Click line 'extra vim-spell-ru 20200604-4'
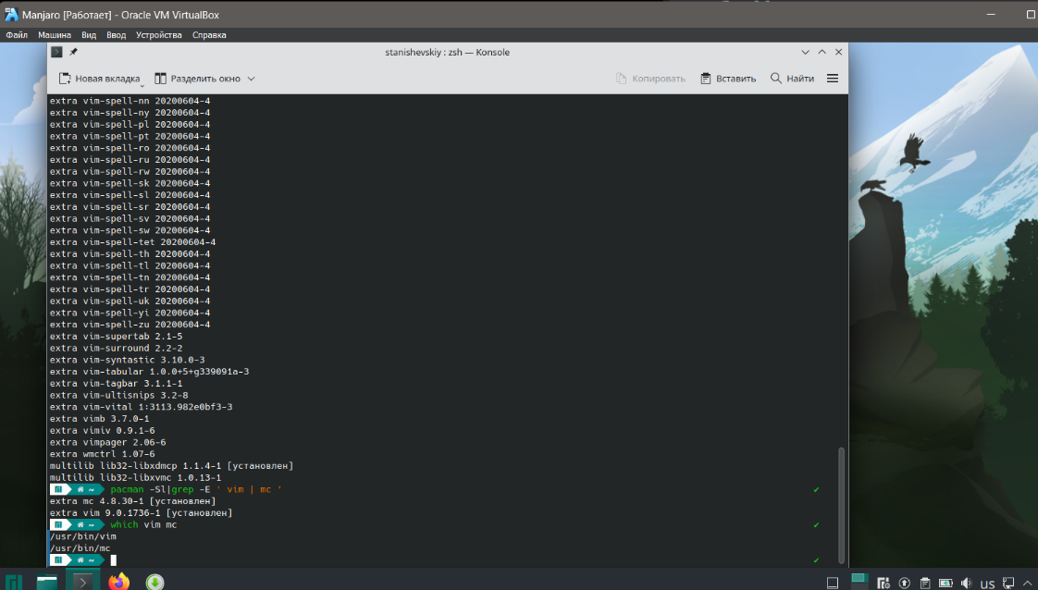 (x=130, y=159)
